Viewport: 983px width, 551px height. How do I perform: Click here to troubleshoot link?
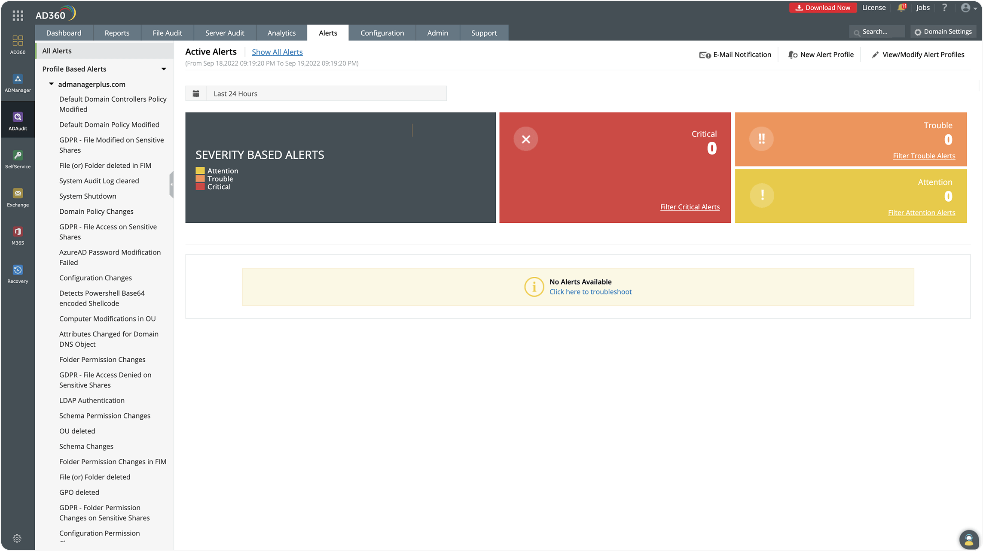tap(590, 291)
